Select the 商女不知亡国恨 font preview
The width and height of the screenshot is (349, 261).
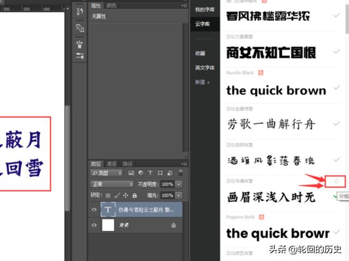click(271, 53)
